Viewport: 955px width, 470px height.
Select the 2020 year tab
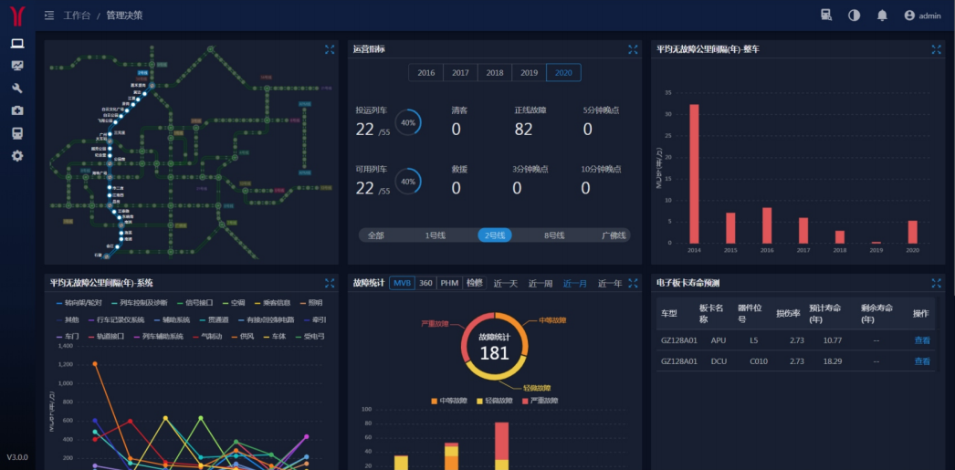(x=563, y=72)
